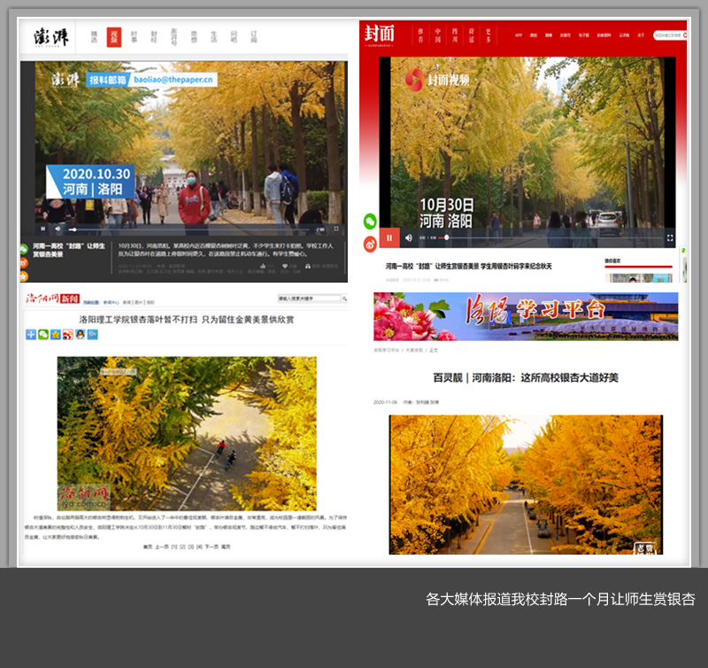Image resolution: width=708 pixels, height=668 pixels.
Task: Click the Pengpai logo at top left
Action: click(51, 37)
